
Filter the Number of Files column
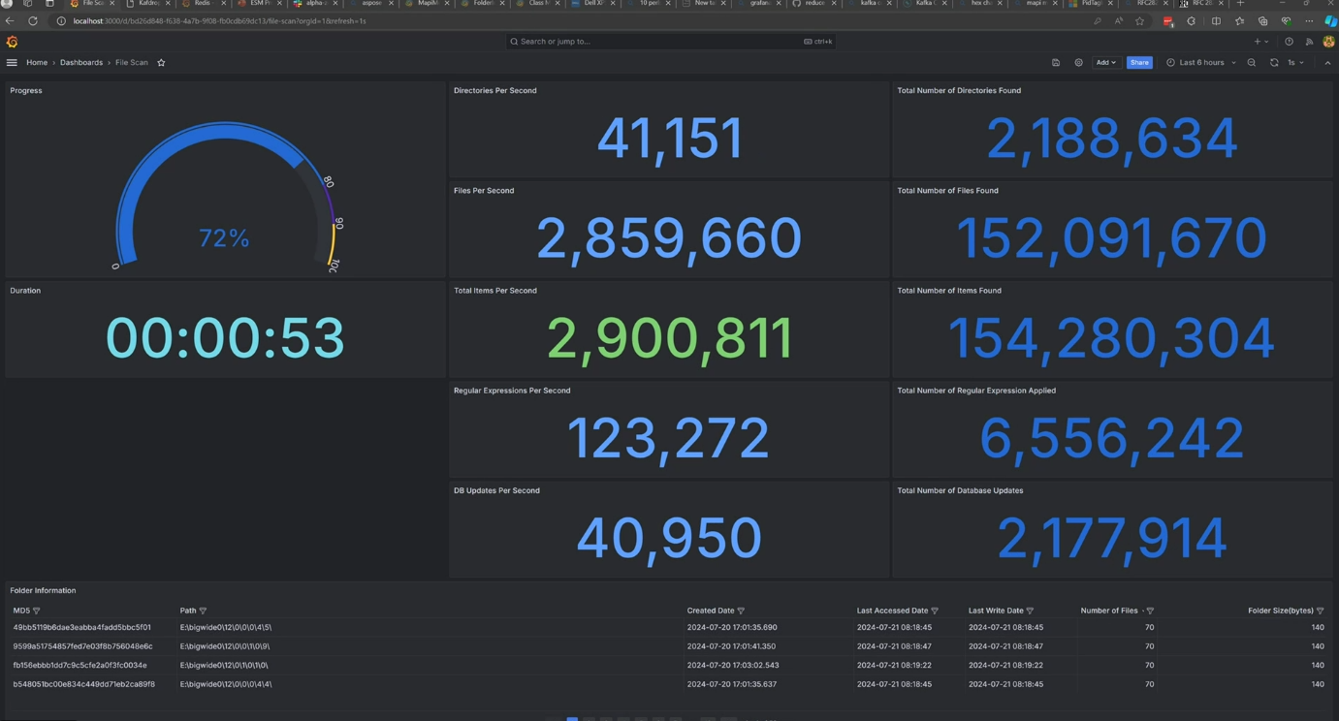(x=1150, y=611)
